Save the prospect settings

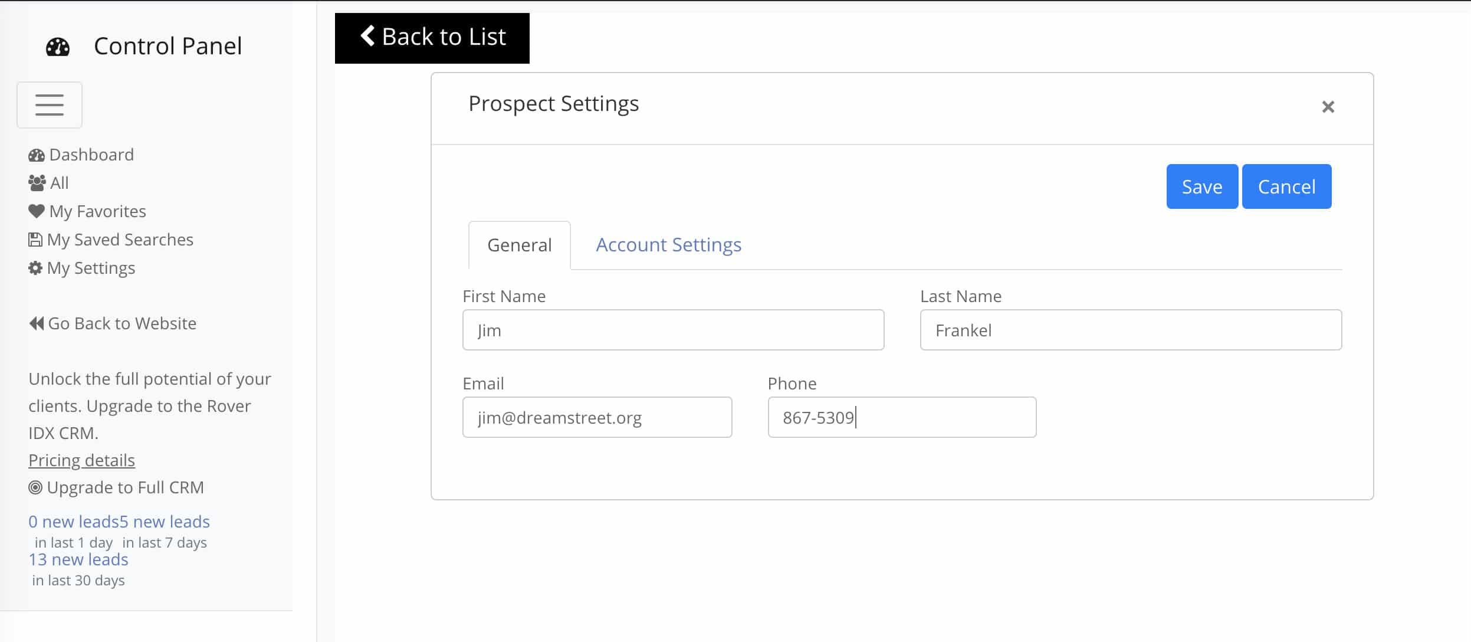1202,186
